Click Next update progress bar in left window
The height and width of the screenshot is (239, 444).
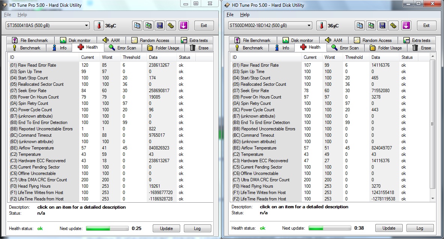click(x=107, y=228)
